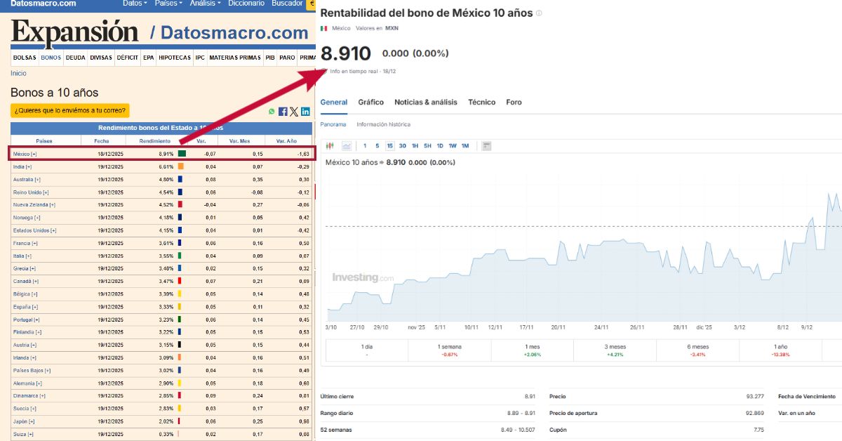
Task: Click the LinkedIn share icon
Action: [305, 112]
